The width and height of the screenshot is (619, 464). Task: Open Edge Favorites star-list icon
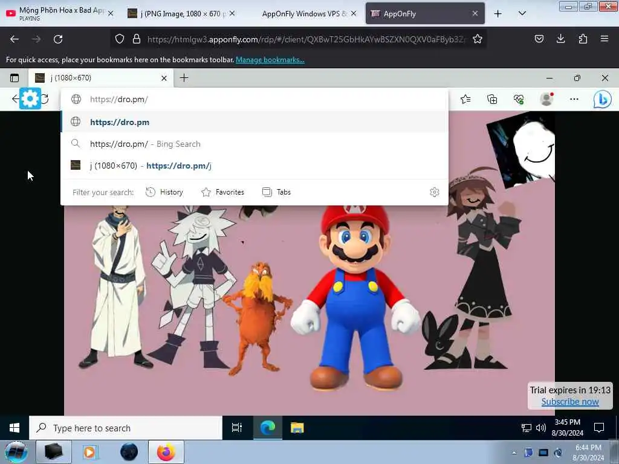(465, 99)
